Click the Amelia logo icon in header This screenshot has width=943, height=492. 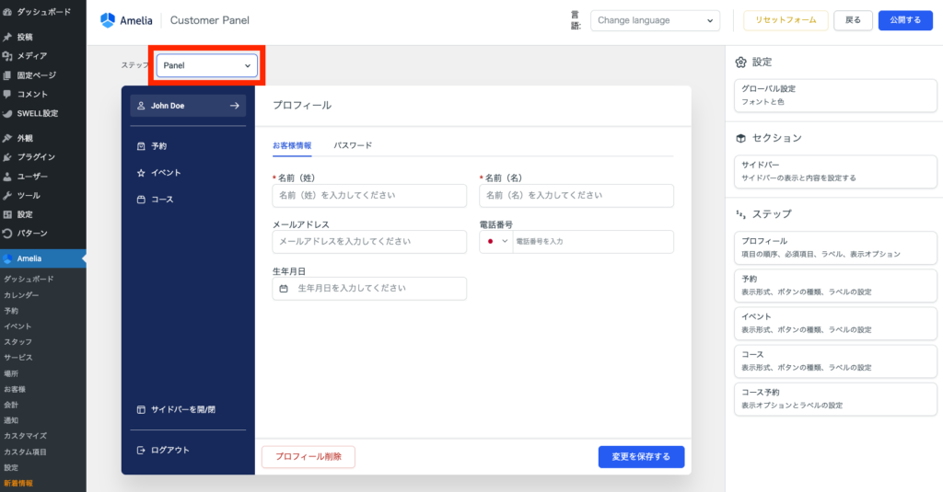[108, 20]
